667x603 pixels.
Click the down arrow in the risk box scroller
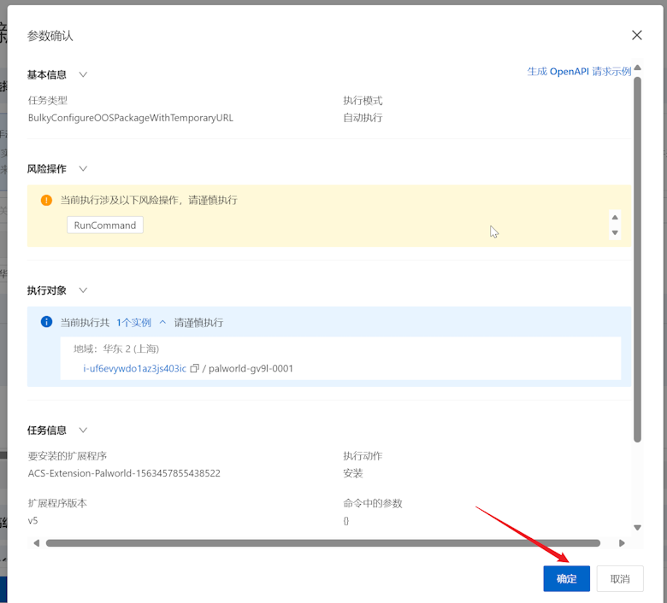coord(615,232)
